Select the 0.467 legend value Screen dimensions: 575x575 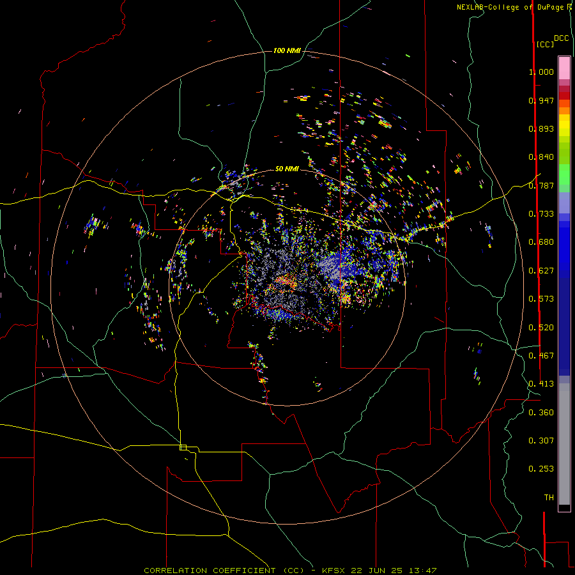(x=541, y=355)
